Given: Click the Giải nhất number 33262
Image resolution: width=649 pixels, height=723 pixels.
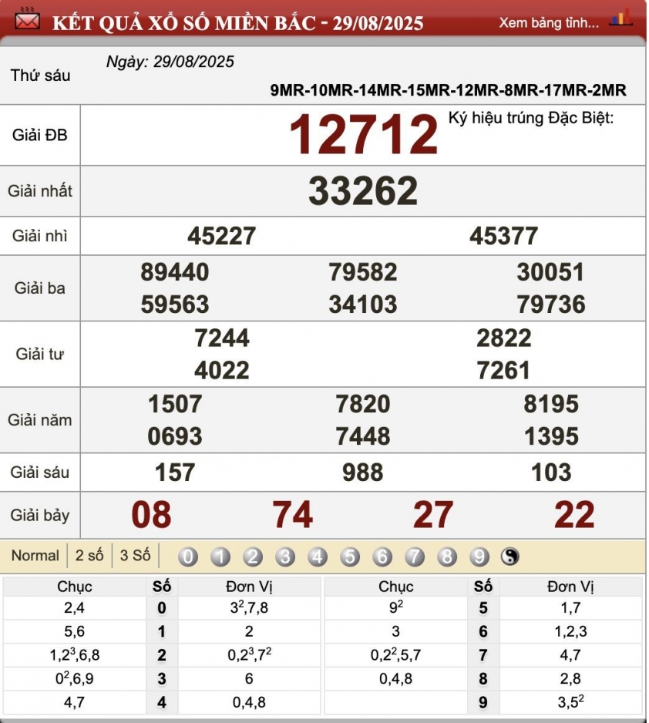Looking at the screenshot, I should [363, 191].
